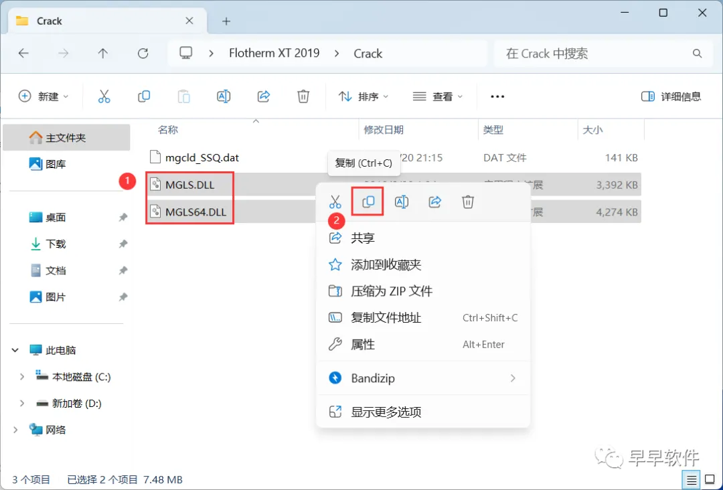Choose 压缩为 ZIP 文件
Screen dimensions: 723x490
tap(423, 291)
